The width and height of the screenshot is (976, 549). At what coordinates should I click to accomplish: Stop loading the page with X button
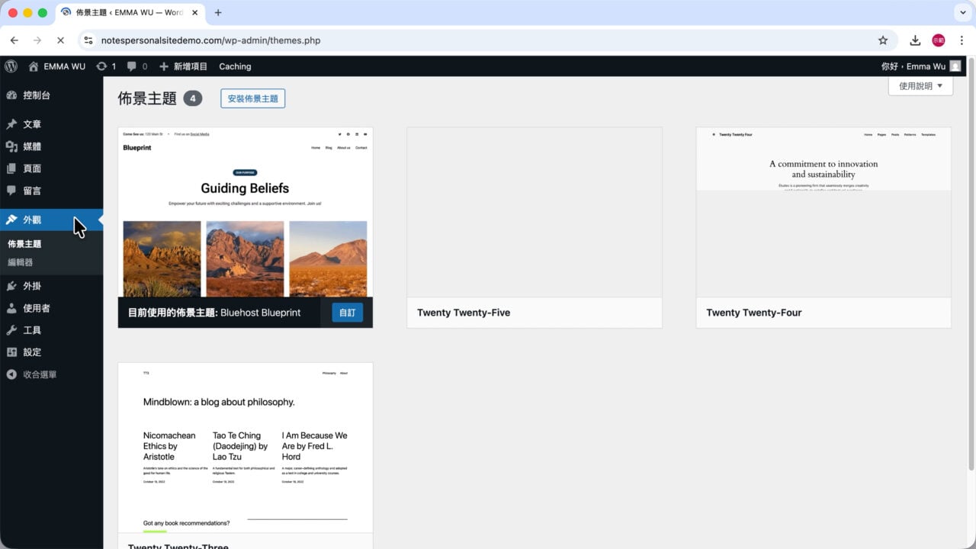60,40
